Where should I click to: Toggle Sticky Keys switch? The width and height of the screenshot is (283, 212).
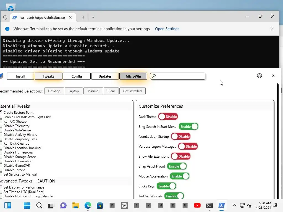click(x=166, y=186)
